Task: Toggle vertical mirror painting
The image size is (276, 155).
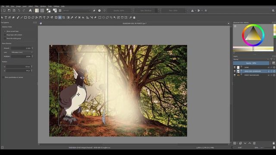Action: tap(199, 10)
